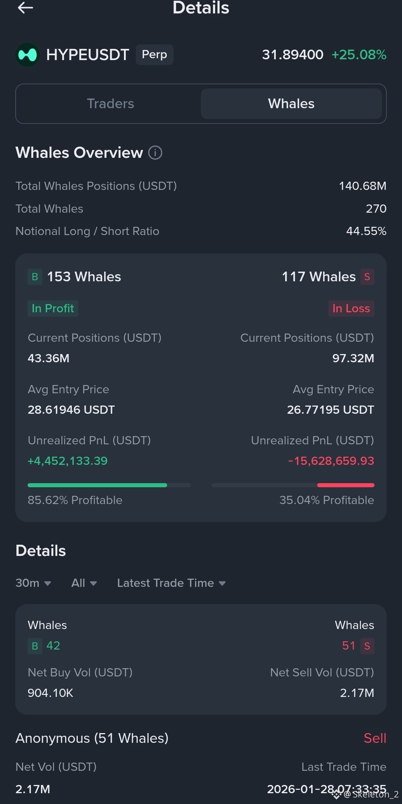Tap red S badge next to 51
Viewport: 402px width, 804px height.
(367, 646)
